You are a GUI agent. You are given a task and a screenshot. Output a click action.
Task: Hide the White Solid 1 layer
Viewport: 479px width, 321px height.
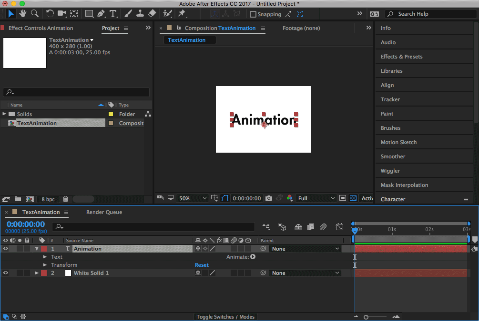6,273
